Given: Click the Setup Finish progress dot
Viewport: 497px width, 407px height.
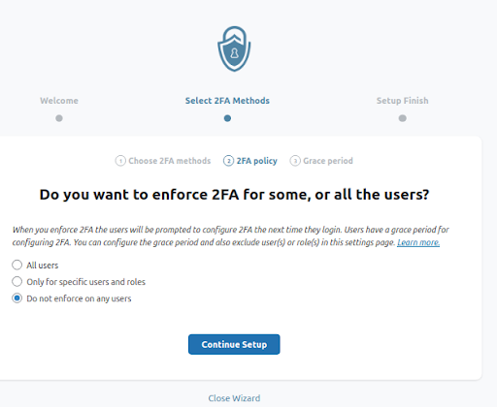Looking at the screenshot, I should tap(402, 118).
